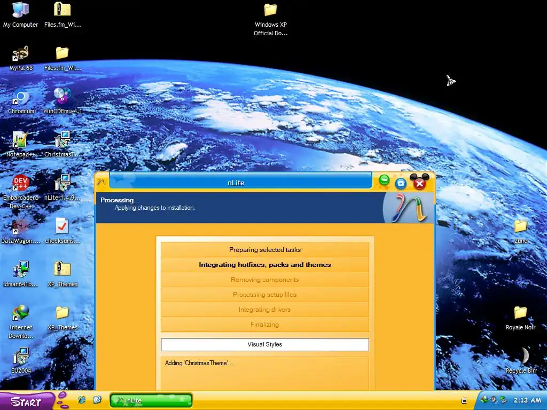The width and height of the screenshot is (547, 410).
Task: Select the Preparing selected tasks step
Action: pyautogui.click(x=265, y=250)
